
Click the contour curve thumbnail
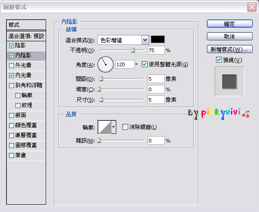point(105,127)
